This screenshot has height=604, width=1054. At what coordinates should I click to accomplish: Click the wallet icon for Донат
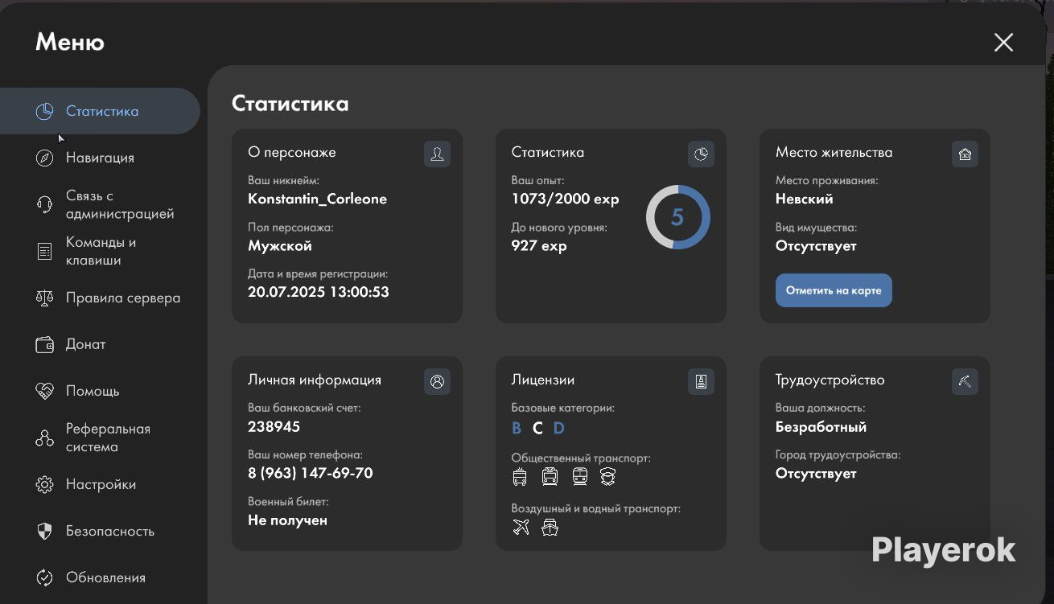[45, 344]
